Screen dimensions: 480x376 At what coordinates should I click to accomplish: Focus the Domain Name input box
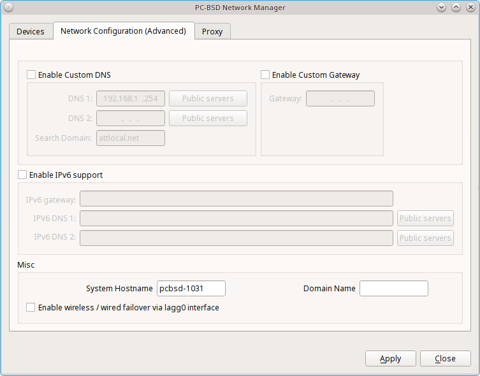click(x=394, y=288)
